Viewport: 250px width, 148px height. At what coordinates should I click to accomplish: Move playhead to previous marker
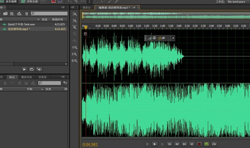(169, 144)
